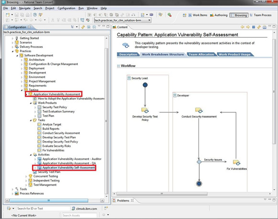Click Conduct Security Assessment workflow icon

tap(199, 110)
